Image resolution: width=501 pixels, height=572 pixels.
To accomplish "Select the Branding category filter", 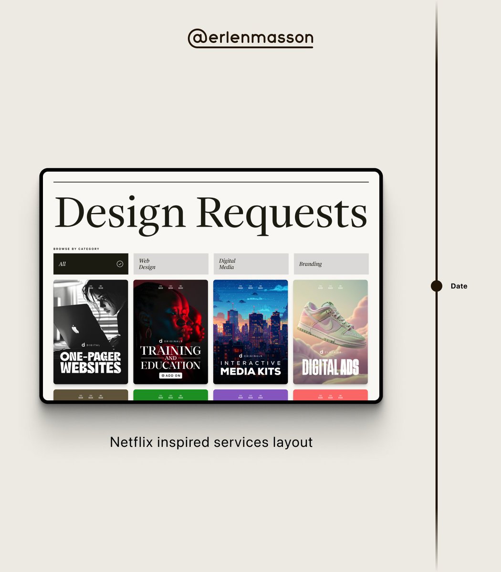I will pos(331,264).
